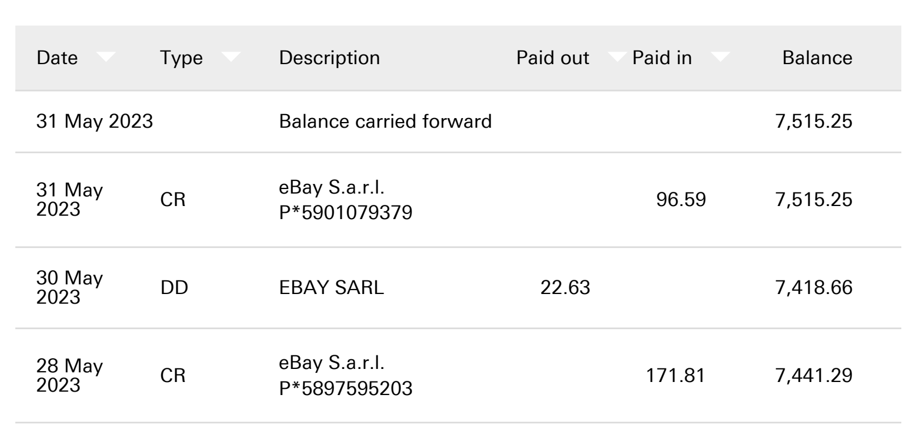Click the Date column header
This screenshot has height=445, width=907.
coord(57,58)
